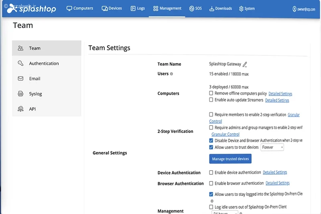This screenshot has height=214, width=321.
Task: Open Granular Control for admins 2-step
Action: tap(226, 135)
